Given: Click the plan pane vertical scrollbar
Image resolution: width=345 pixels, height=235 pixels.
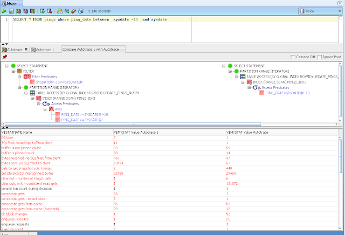Looking at the screenshot, I should (340, 90).
